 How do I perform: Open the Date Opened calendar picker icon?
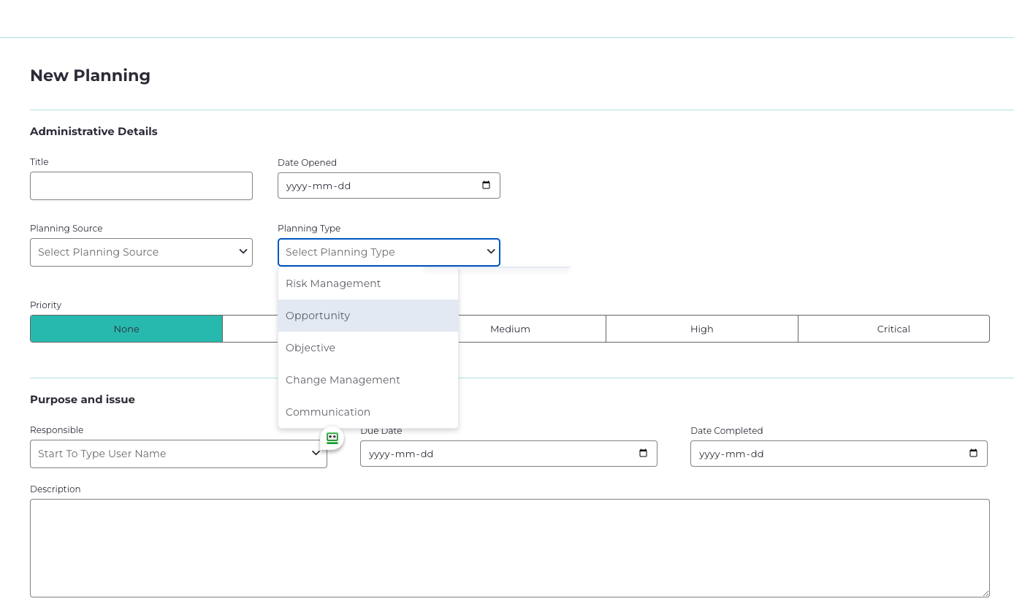(487, 186)
